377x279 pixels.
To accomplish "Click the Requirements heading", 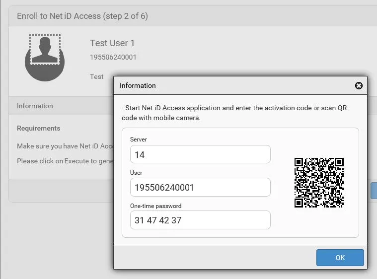I will coord(39,128).
